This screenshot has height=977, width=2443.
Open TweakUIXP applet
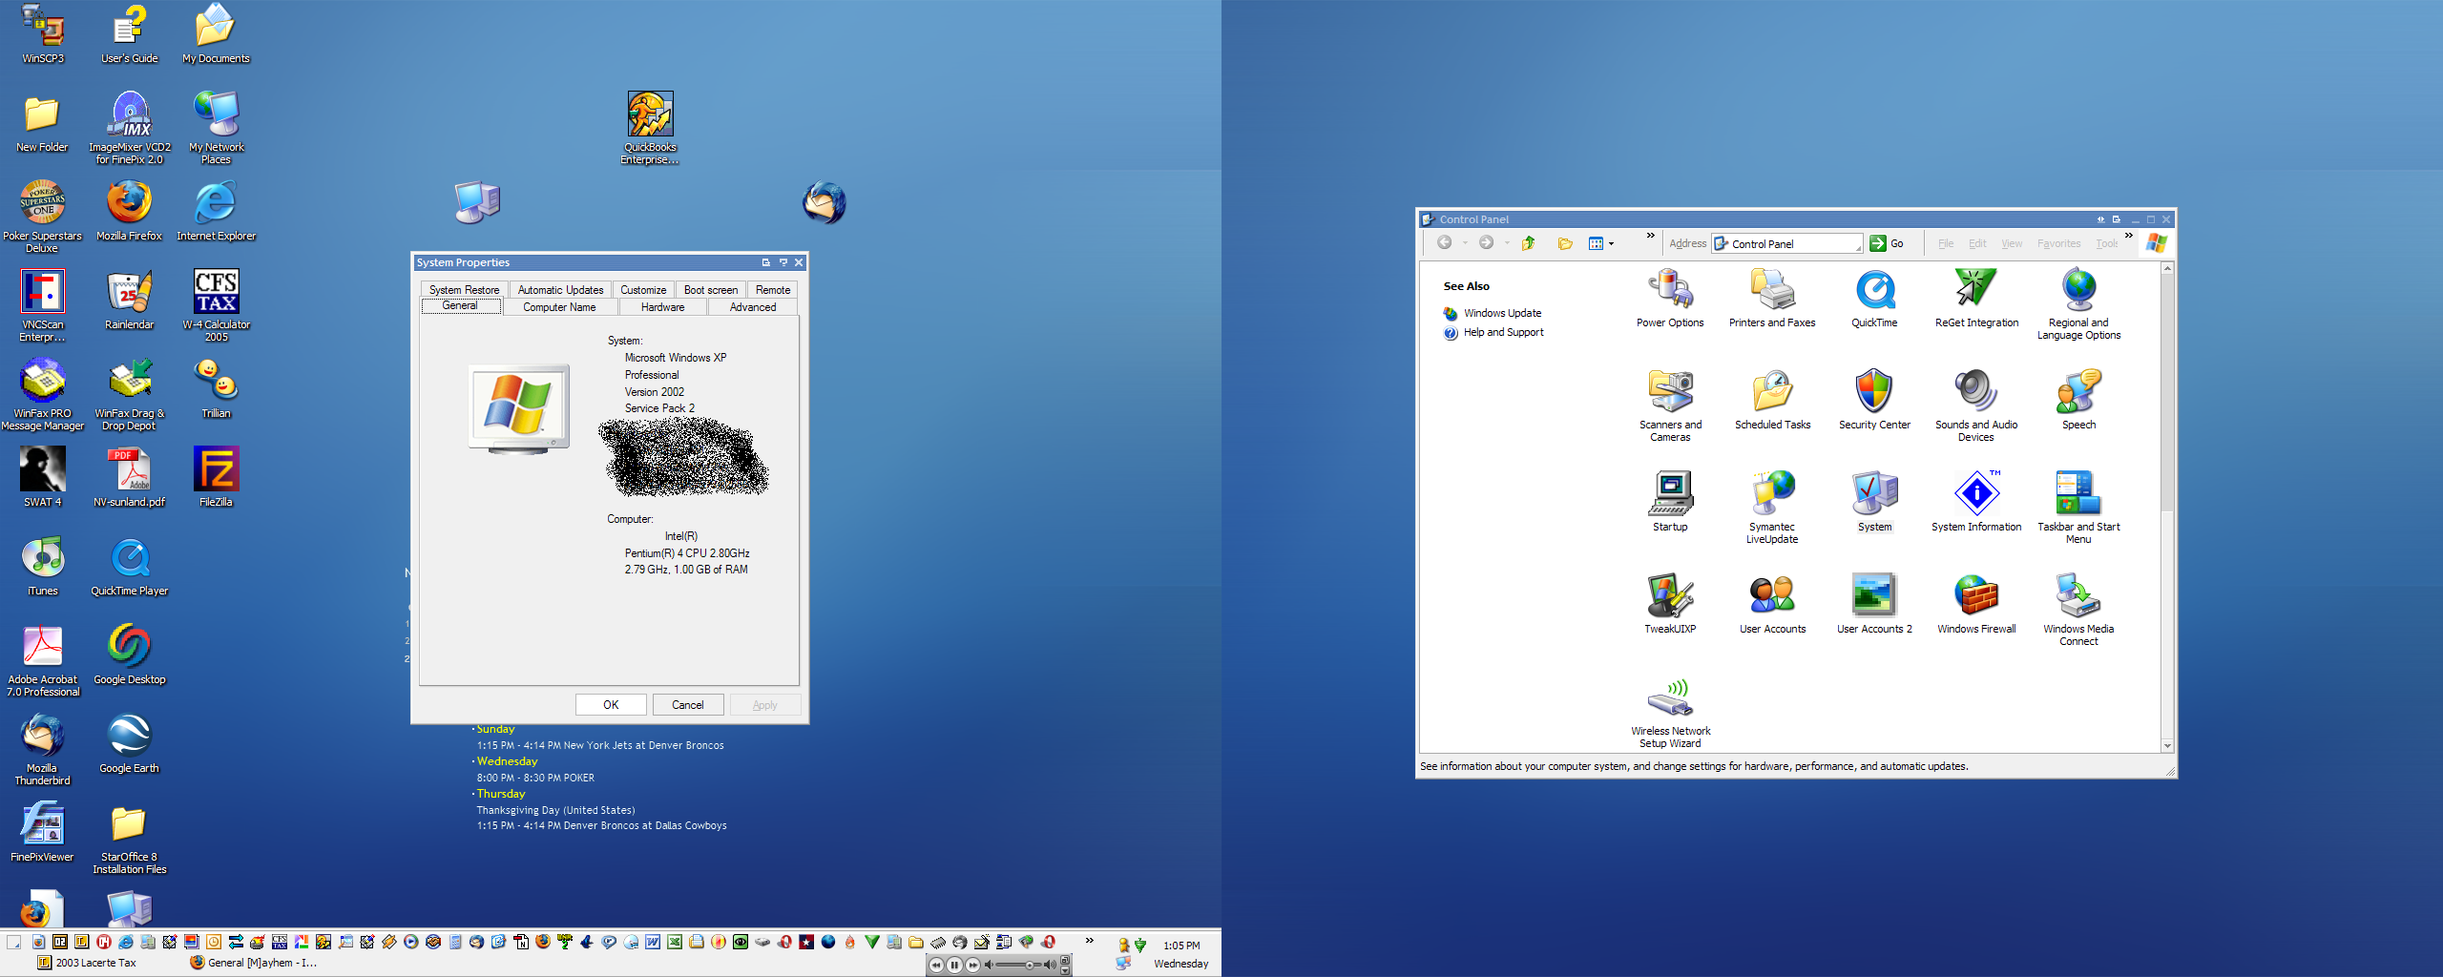point(1670,605)
